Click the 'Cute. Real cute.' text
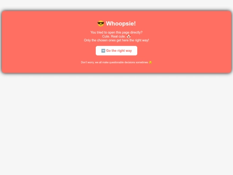Image resolution: width=233 pixels, height=175 pixels. [x=114, y=36]
